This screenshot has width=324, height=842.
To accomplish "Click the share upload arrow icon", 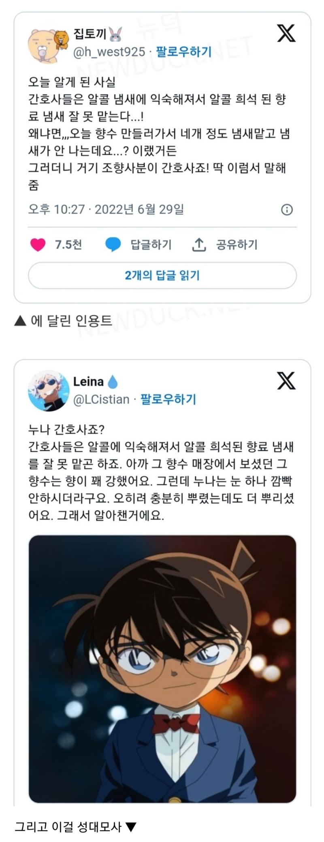I will click(199, 245).
